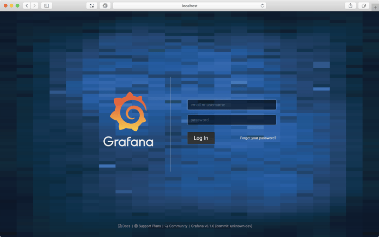
Task: Open the Community footer link
Action: click(x=176, y=226)
